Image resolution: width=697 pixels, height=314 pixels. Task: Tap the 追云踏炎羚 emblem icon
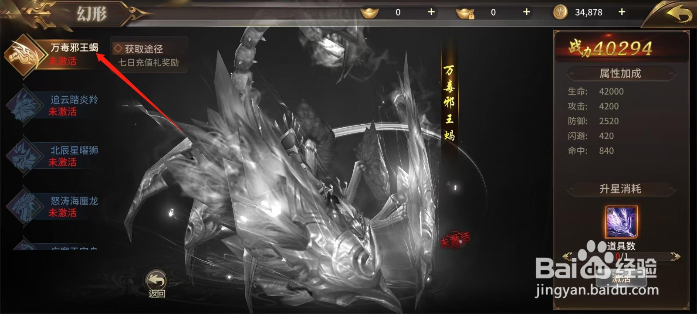click(24, 106)
